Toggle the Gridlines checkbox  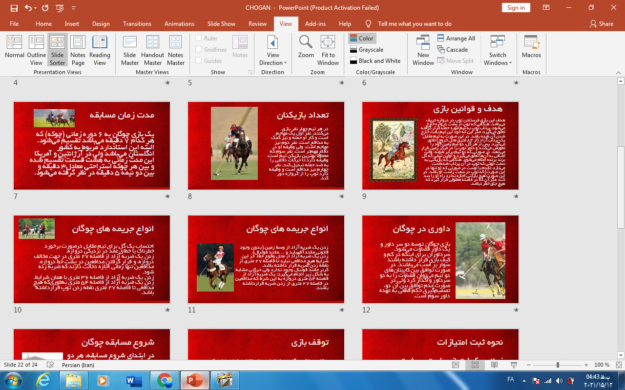199,49
